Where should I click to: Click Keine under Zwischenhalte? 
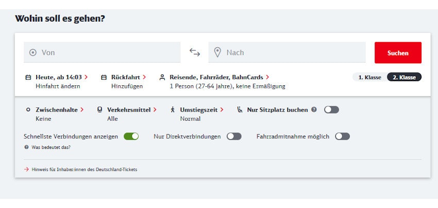(43, 119)
